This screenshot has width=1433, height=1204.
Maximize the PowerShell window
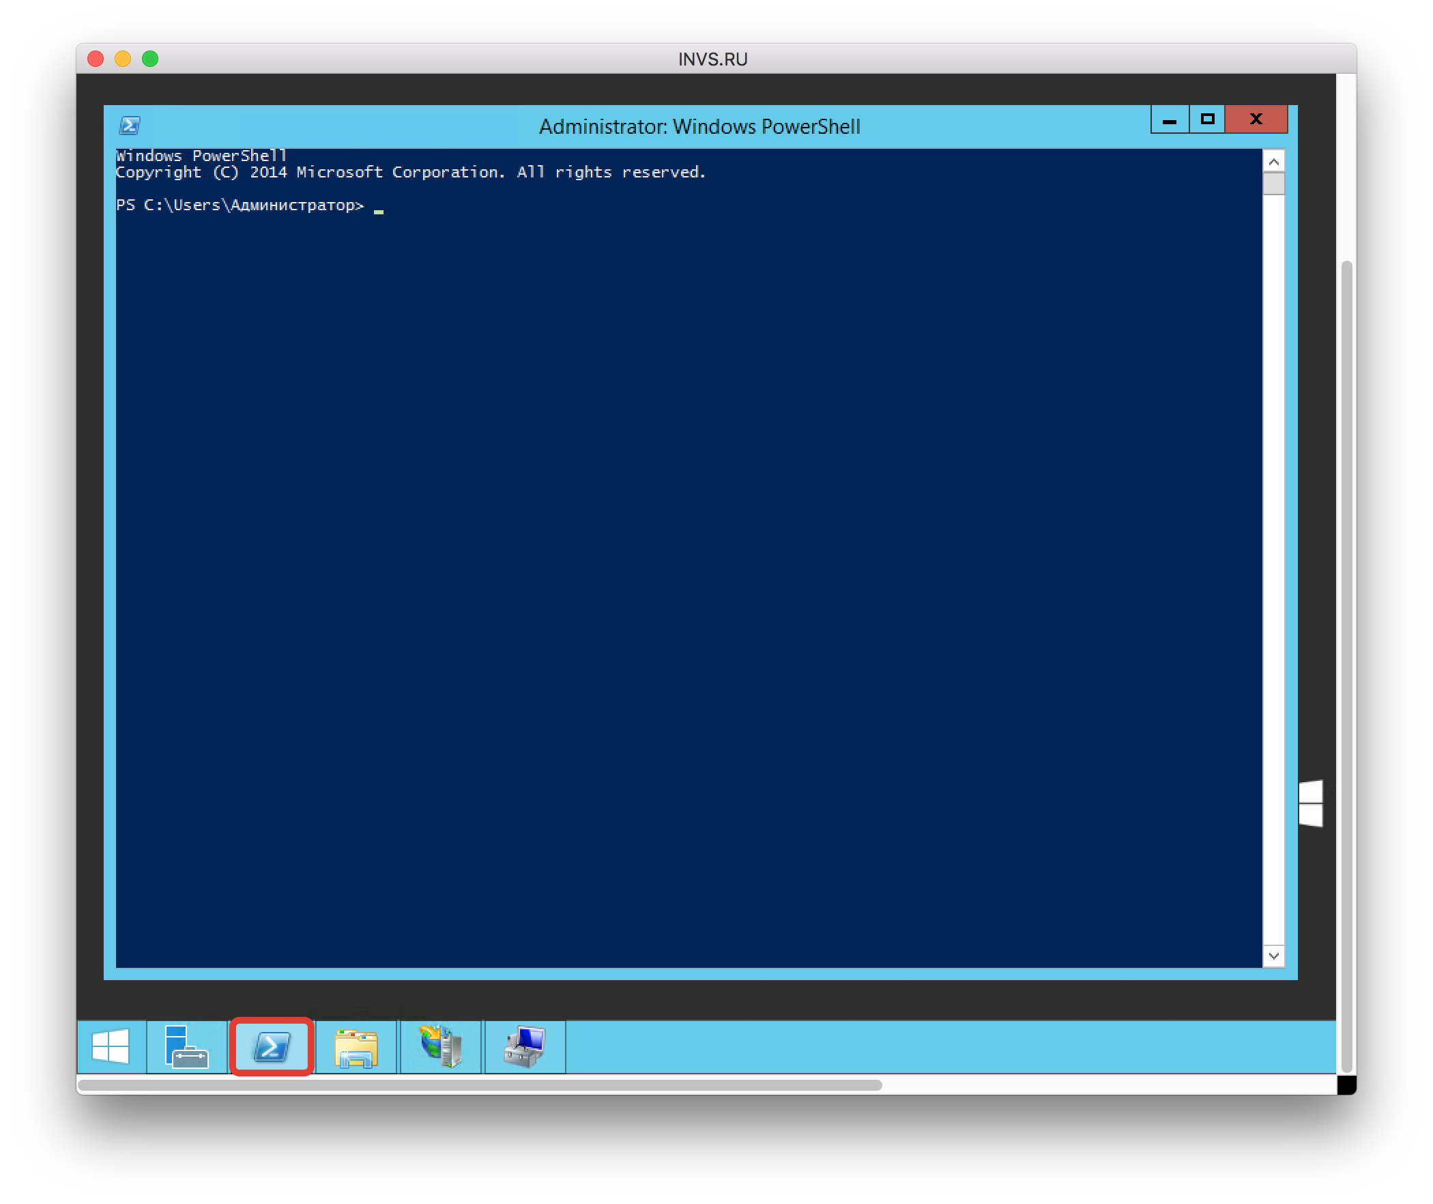point(1207,119)
